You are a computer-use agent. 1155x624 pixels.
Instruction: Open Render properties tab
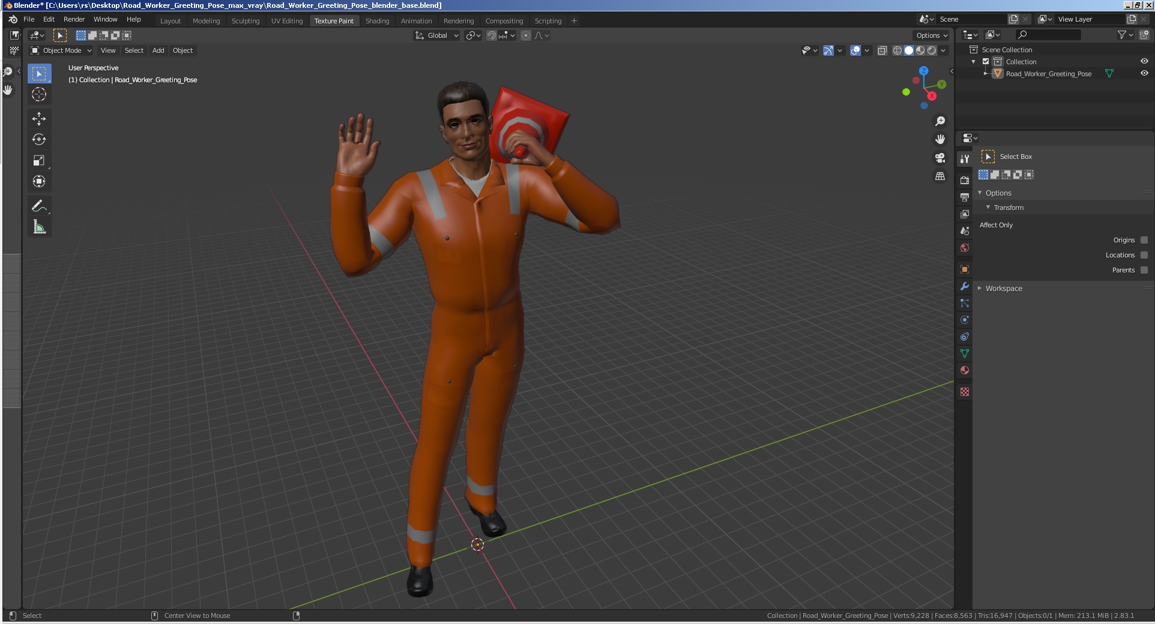(965, 180)
